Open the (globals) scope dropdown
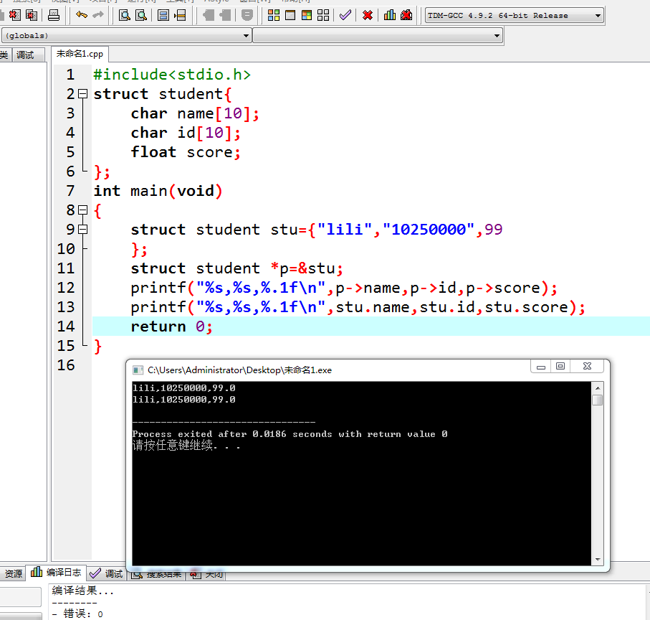Screen dimensions: 650x620 pos(126,36)
